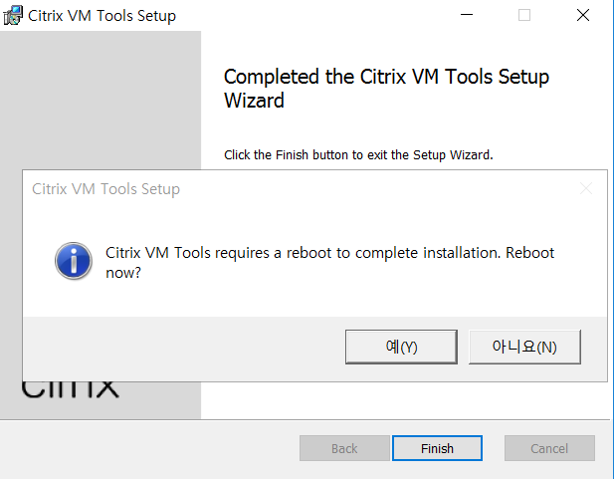The height and width of the screenshot is (479, 614).
Task: Minimize the Setup wizard window
Action: click(466, 16)
